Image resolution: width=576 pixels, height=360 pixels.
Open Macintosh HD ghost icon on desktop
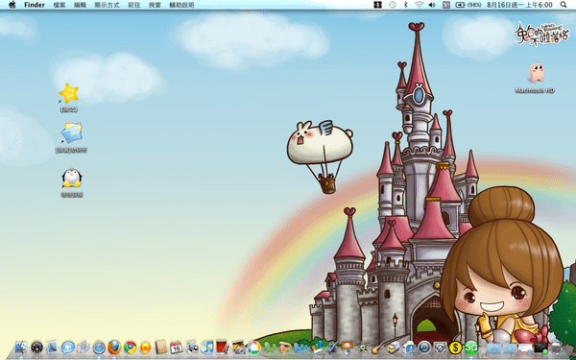click(x=536, y=74)
